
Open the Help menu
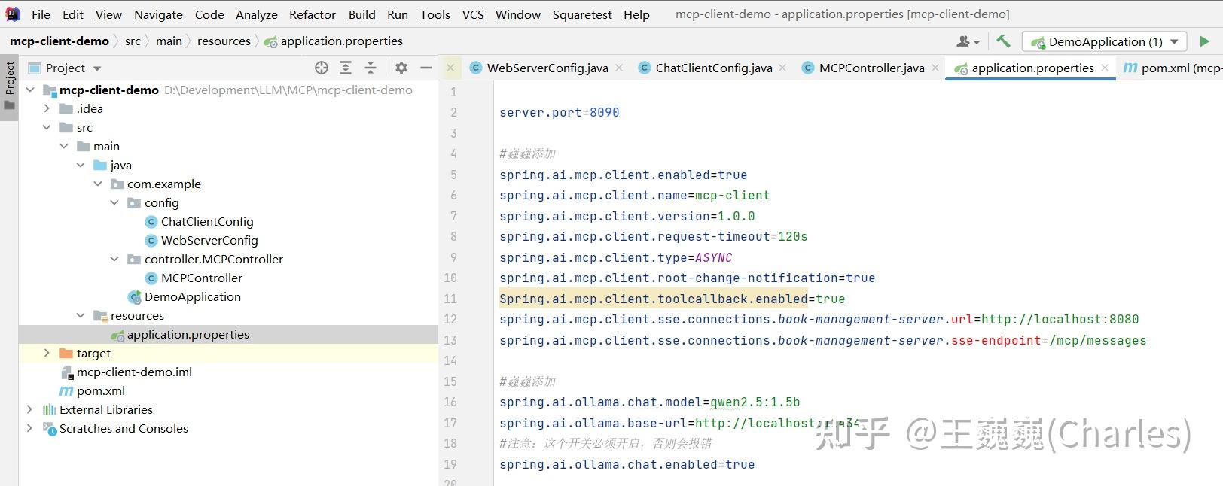coord(636,14)
